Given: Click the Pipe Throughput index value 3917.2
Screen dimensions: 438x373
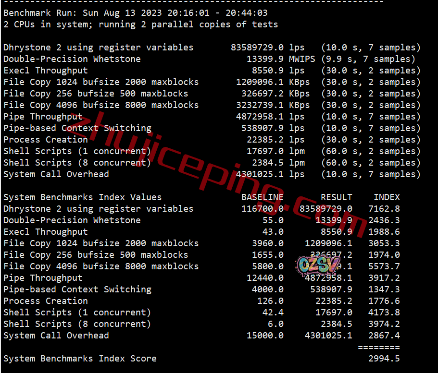Looking at the screenshot, I should (384, 278).
